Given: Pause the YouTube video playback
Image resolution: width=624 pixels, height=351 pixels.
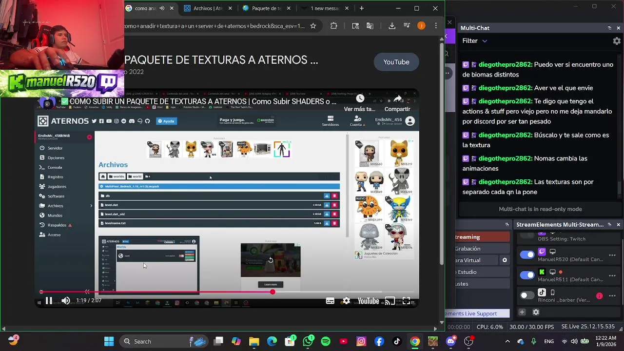Looking at the screenshot, I should click(x=49, y=301).
